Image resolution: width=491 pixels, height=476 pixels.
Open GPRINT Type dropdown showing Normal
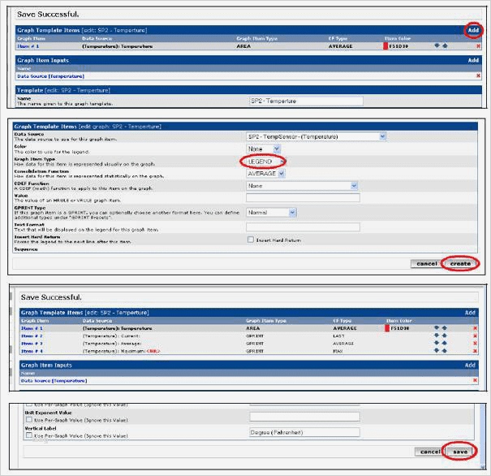tap(271, 213)
